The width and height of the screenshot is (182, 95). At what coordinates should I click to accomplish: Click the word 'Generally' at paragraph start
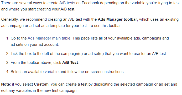[10, 19]
